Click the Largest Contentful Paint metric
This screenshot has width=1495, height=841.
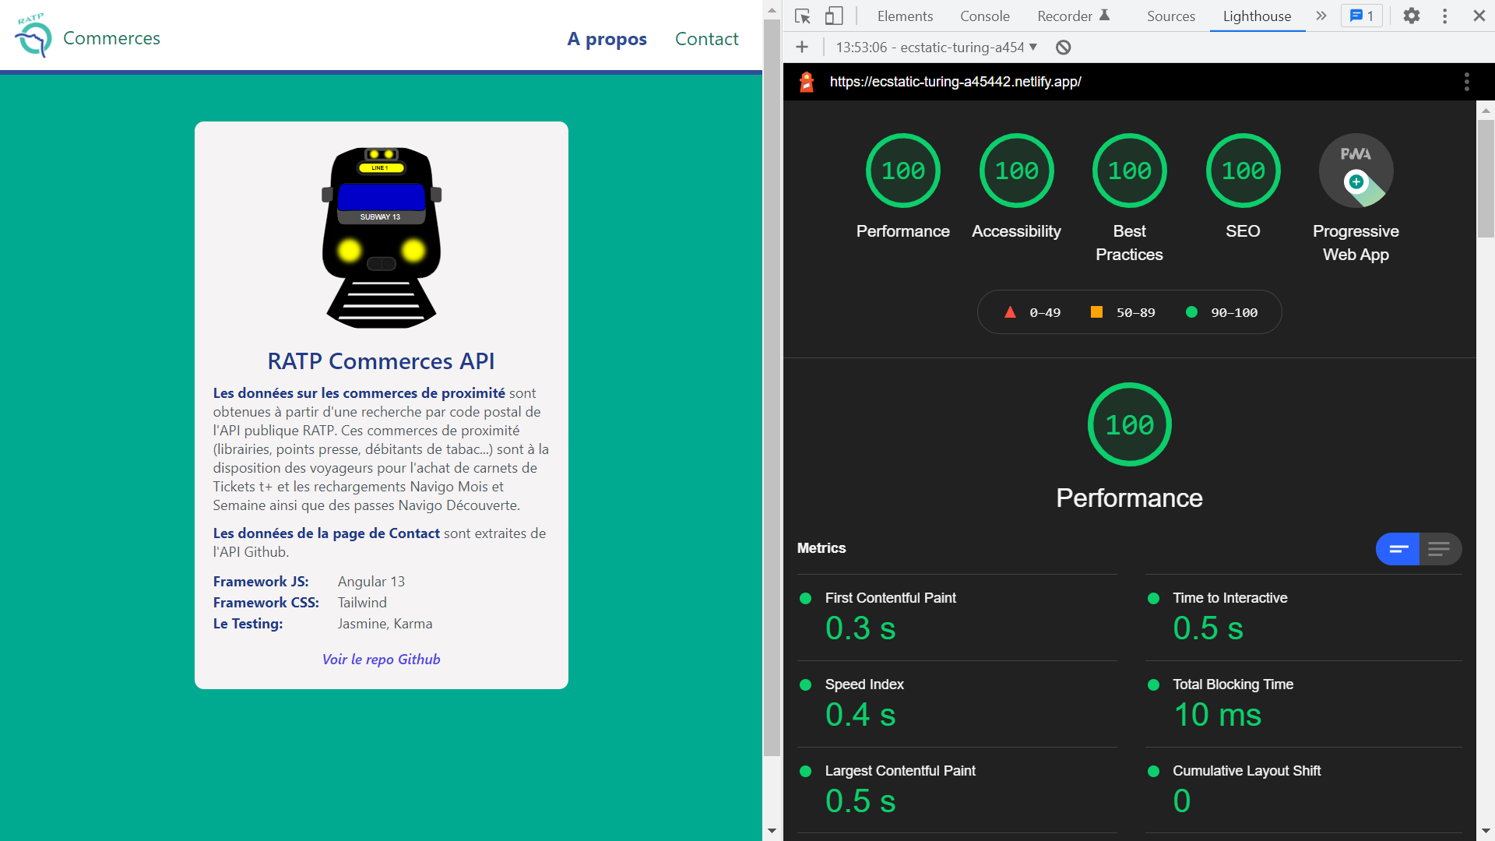957,790
